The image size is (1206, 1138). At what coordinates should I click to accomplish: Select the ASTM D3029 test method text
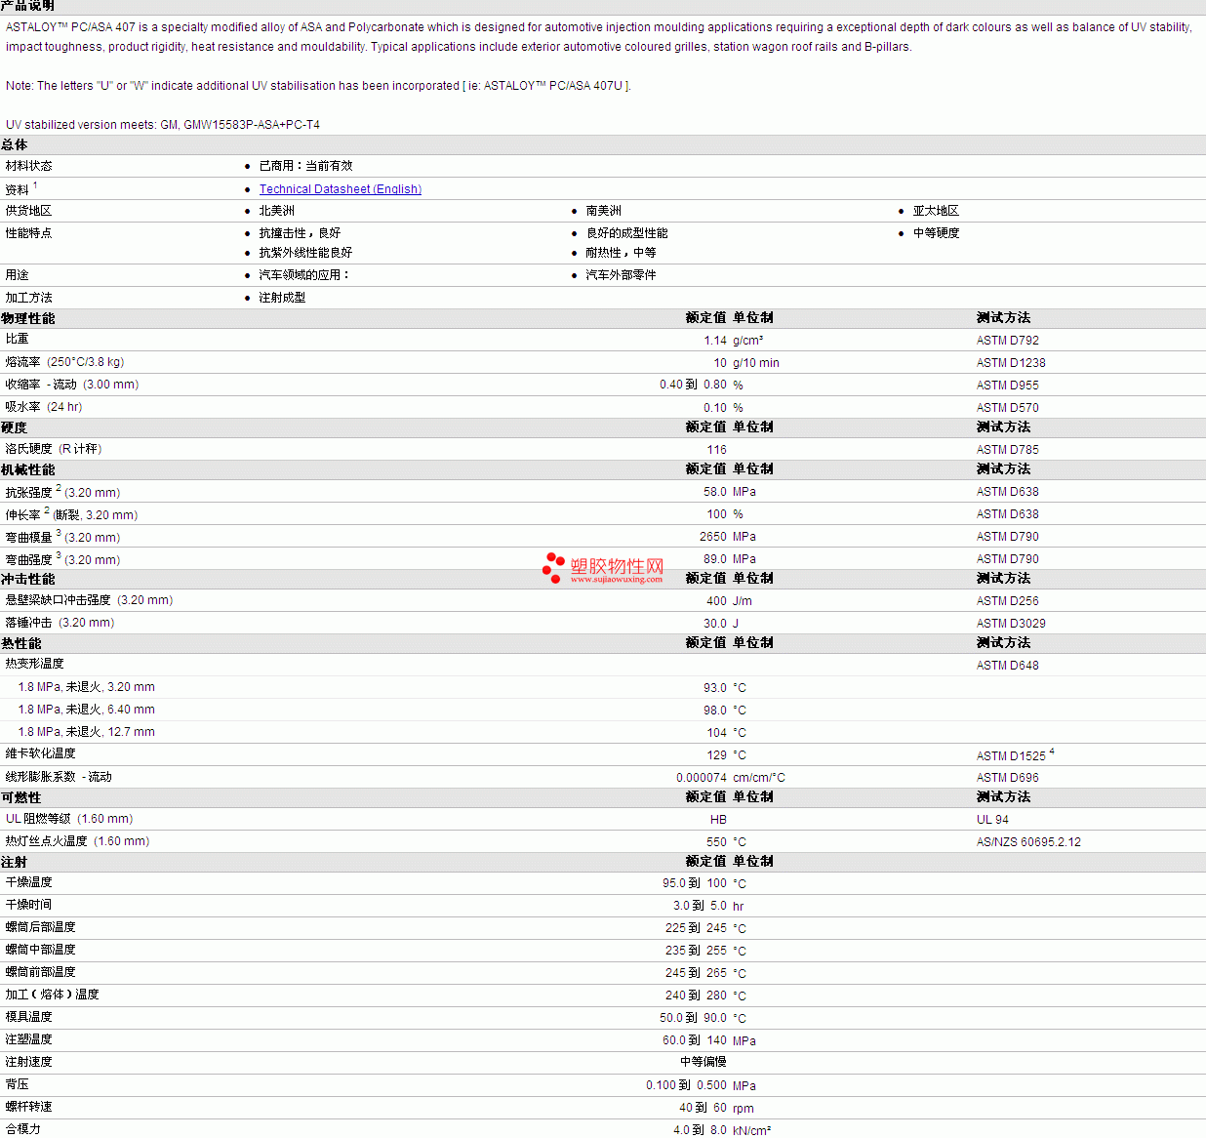1011,624
